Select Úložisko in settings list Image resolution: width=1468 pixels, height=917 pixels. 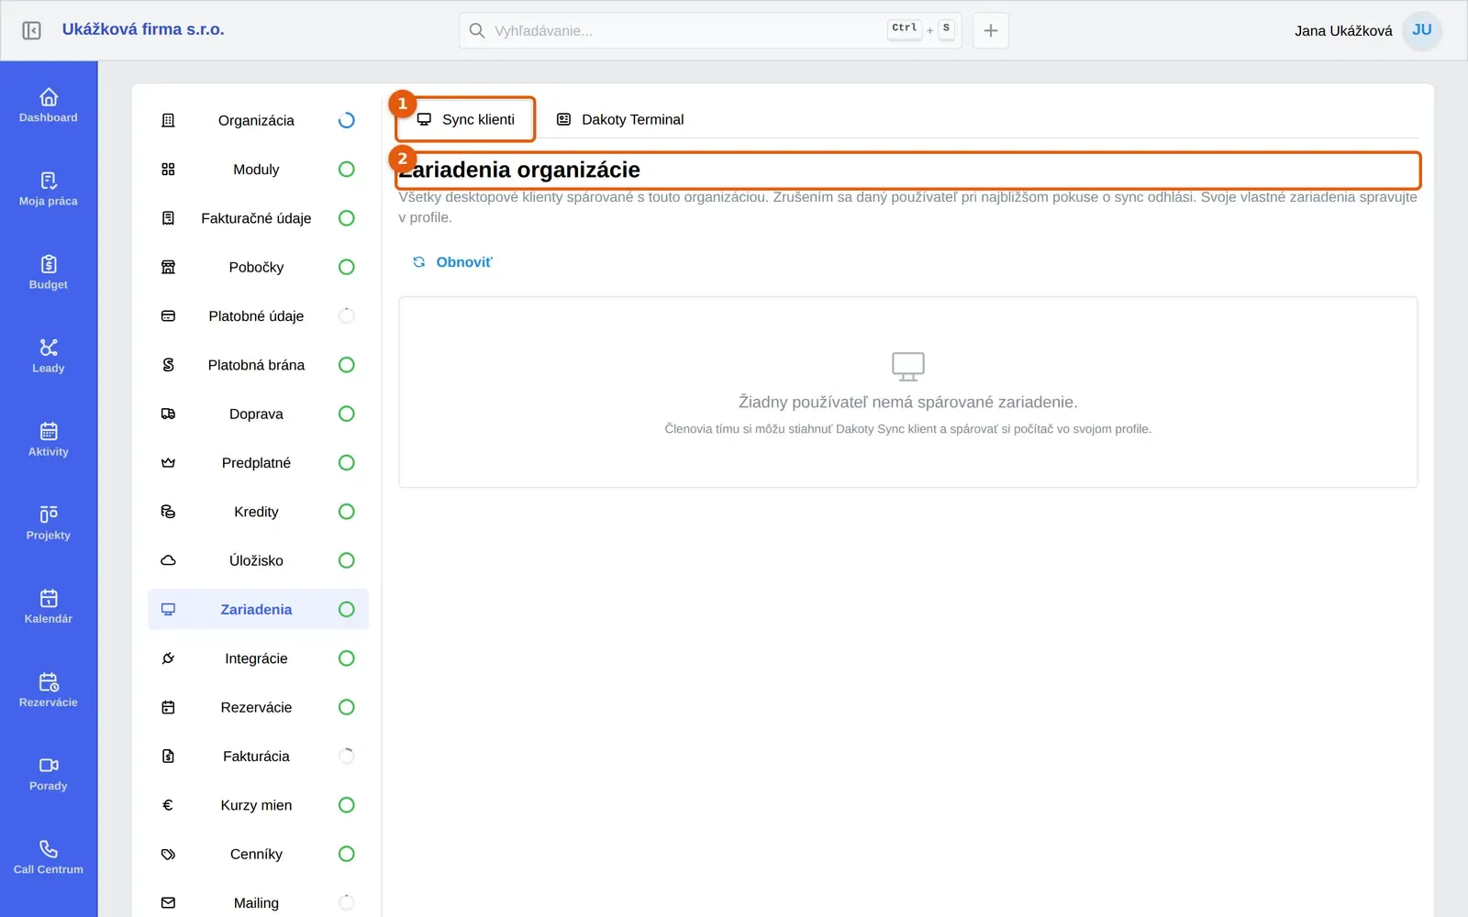pyautogui.click(x=258, y=560)
